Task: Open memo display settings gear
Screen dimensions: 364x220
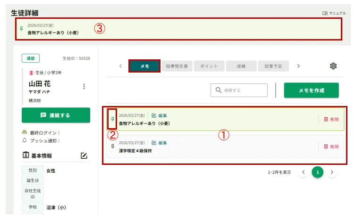Action: tap(333, 66)
